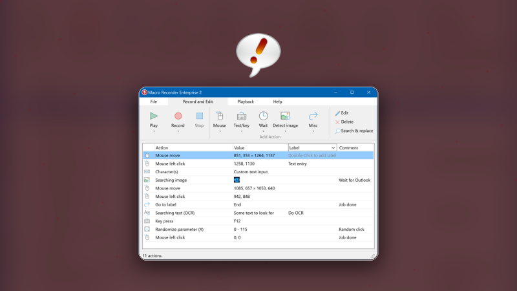Select the 'Do OCR' label cell
The height and width of the screenshot is (291, 517).
296,213
